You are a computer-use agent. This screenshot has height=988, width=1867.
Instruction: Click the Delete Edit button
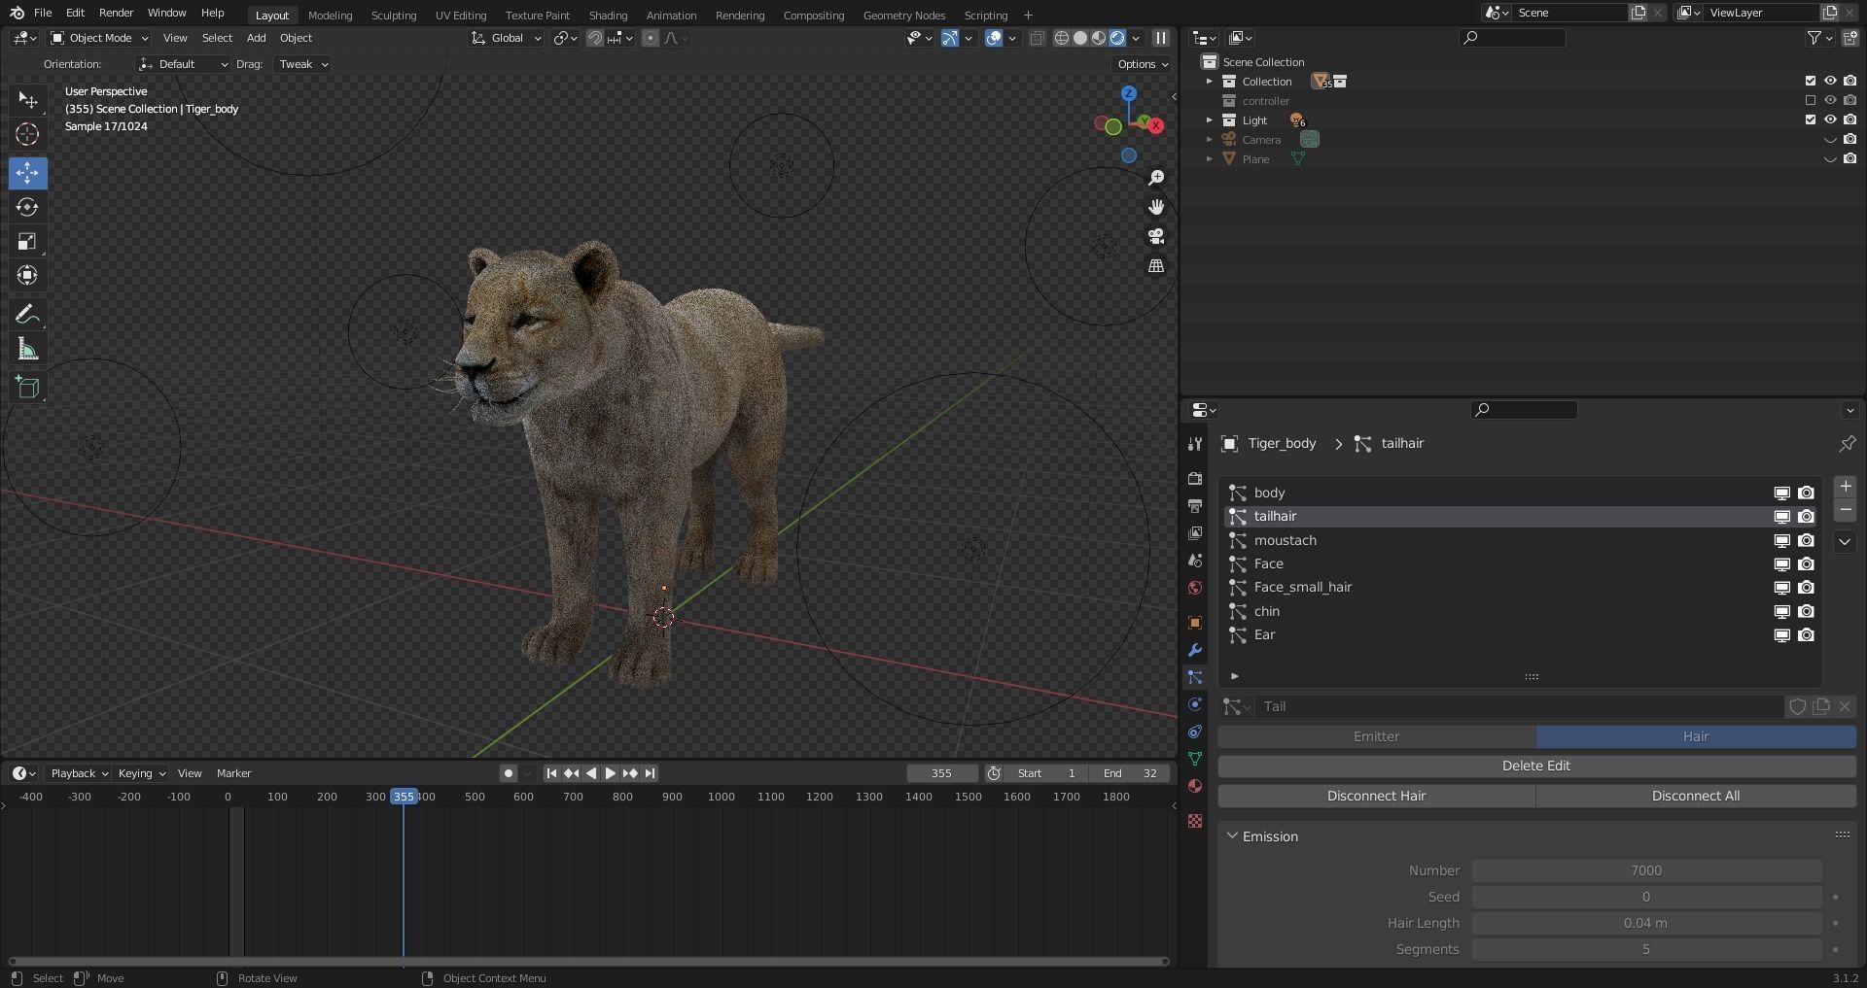[x=1536, y=767]
